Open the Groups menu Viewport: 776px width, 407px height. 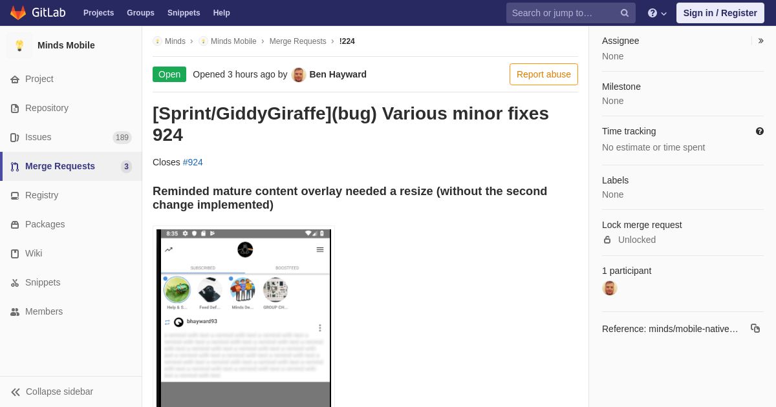[140, 13]
